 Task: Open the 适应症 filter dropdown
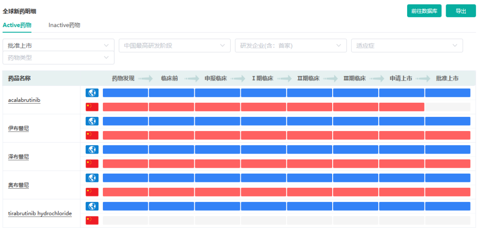click(x=407, y=46)
